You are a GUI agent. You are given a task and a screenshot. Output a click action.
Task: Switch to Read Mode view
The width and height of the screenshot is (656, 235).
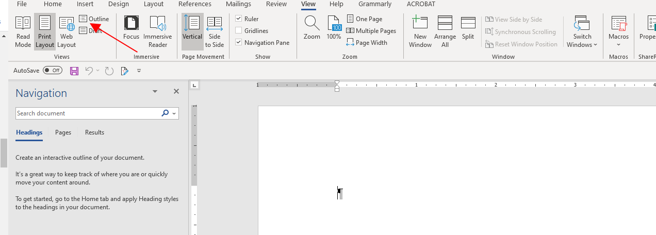click(x=23, y=31)
